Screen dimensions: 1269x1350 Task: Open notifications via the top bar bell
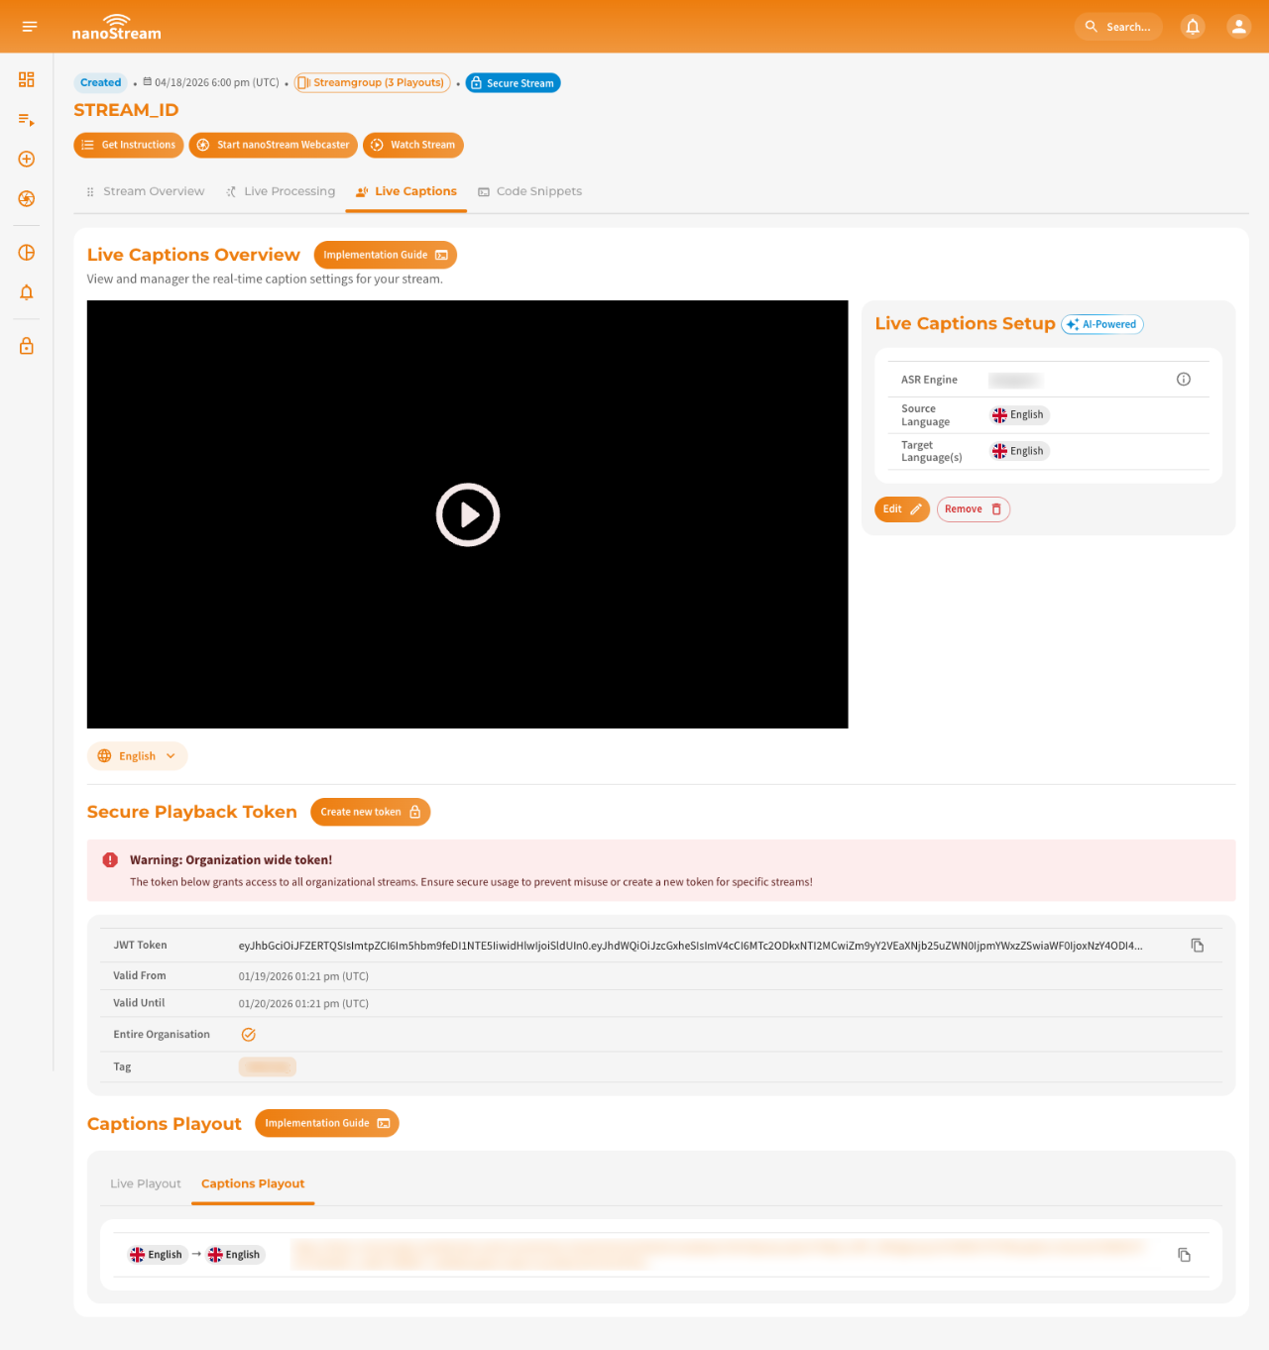coord(1192,27)
